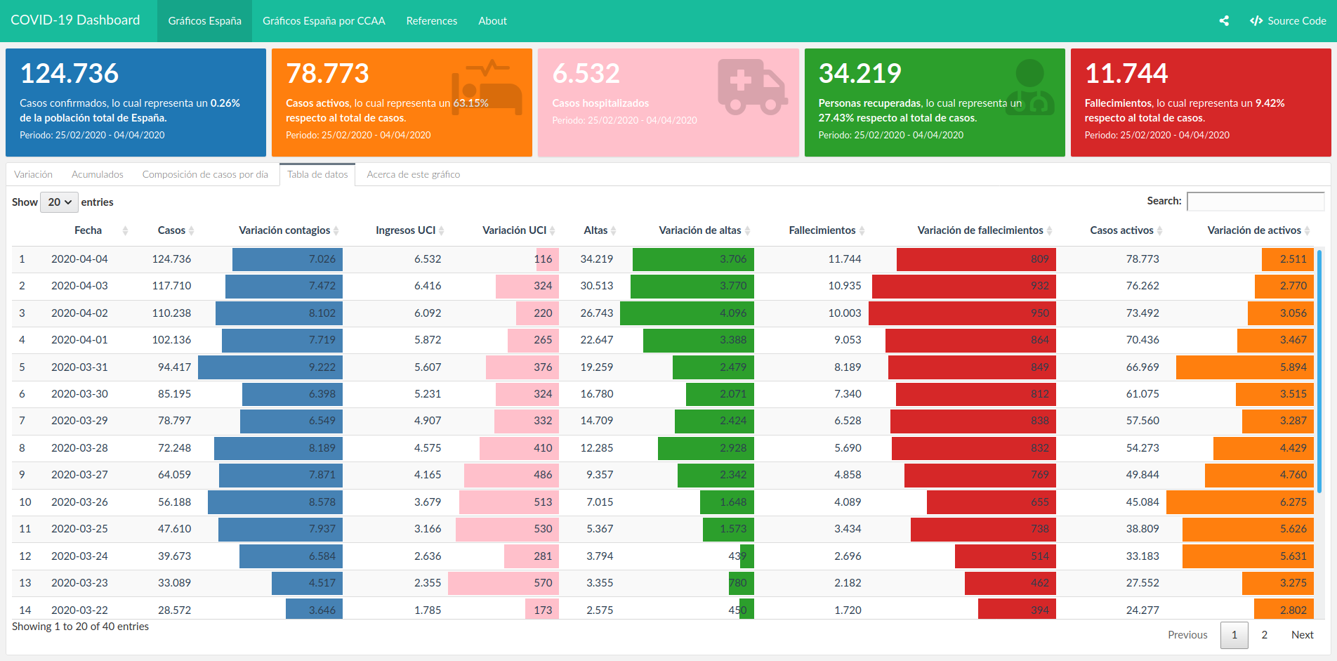Screen dimensions: 1337x661
Task: Open the Show entries dropdown
Action: point(59,202)
